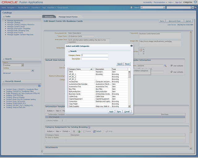The height and width of the screenshot is (158, 198).
Task: Click the category list scrollbar down arrow
Action: [x=129, y=106]
